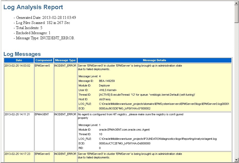Click the Date column header

click(19, 60)
